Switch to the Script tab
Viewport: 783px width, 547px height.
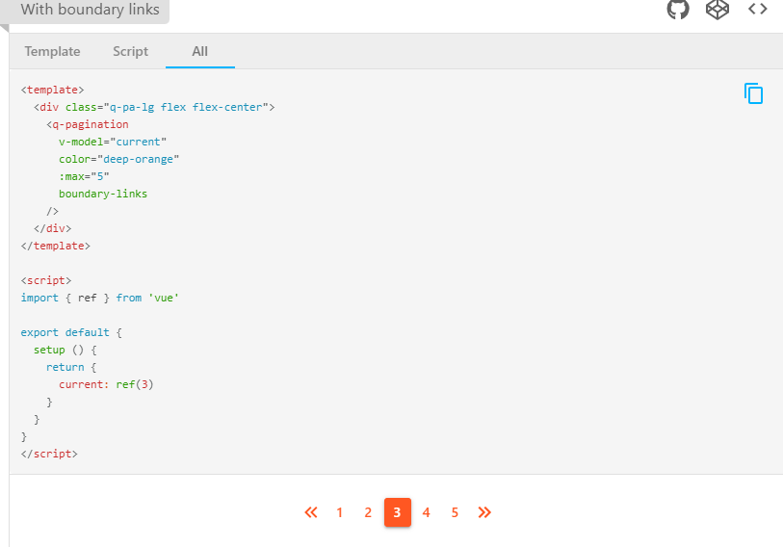(130, 51)
